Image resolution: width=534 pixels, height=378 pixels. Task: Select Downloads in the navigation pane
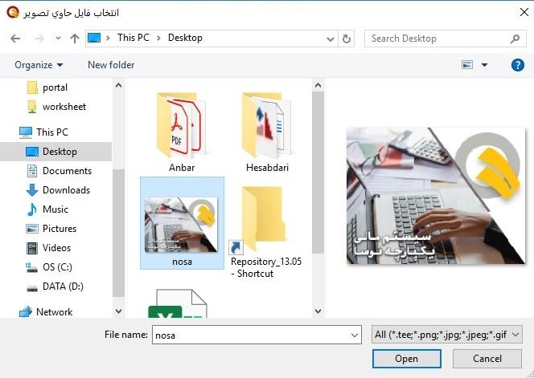66,190
